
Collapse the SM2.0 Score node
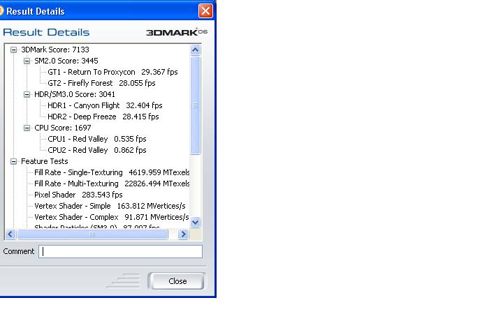tap(27, 61)
